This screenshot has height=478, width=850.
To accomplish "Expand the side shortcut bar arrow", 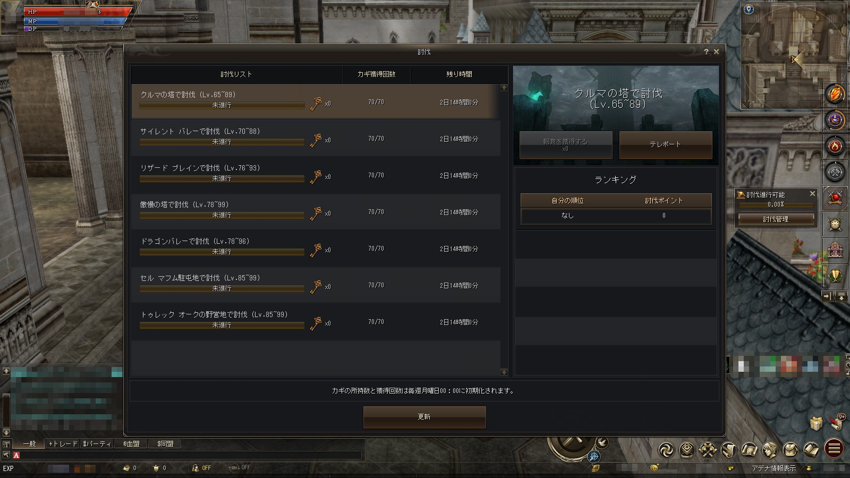I will tap(828, 296).
